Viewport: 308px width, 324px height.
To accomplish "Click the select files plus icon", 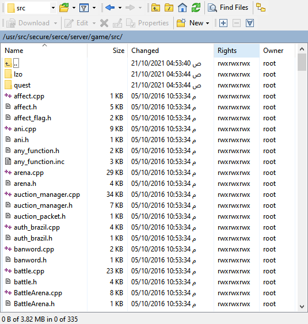I will click(x=223, y=23).
